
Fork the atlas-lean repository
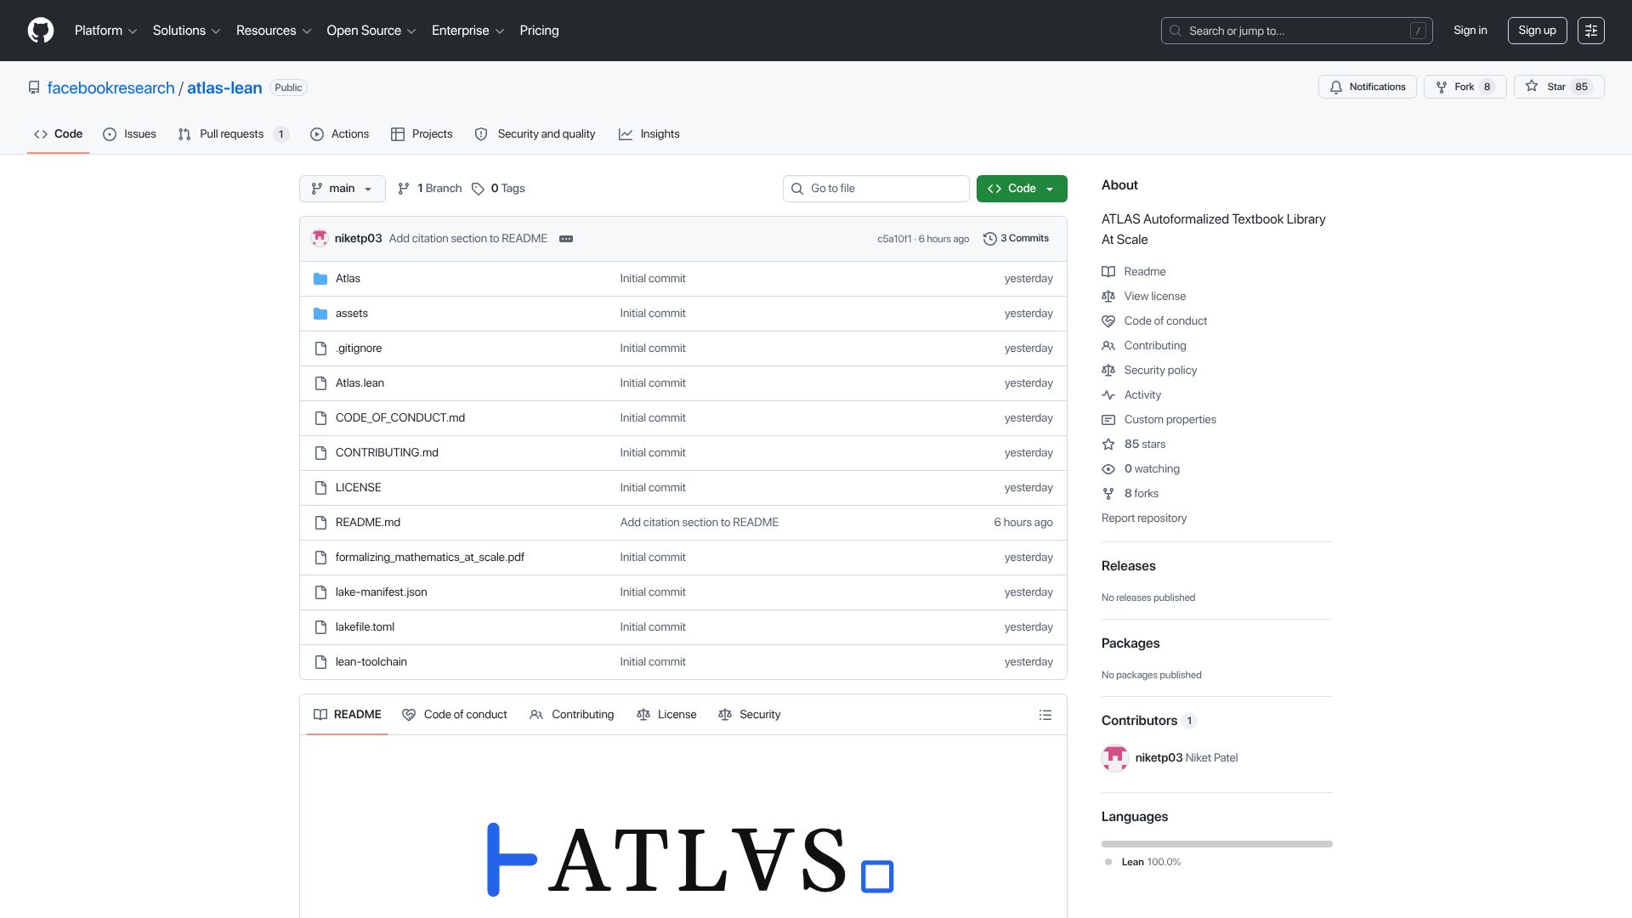[1465, 87]
